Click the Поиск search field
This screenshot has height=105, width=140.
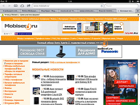point(121,6)
